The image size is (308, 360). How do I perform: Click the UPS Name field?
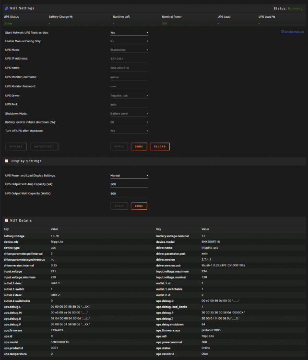point(129,68)
